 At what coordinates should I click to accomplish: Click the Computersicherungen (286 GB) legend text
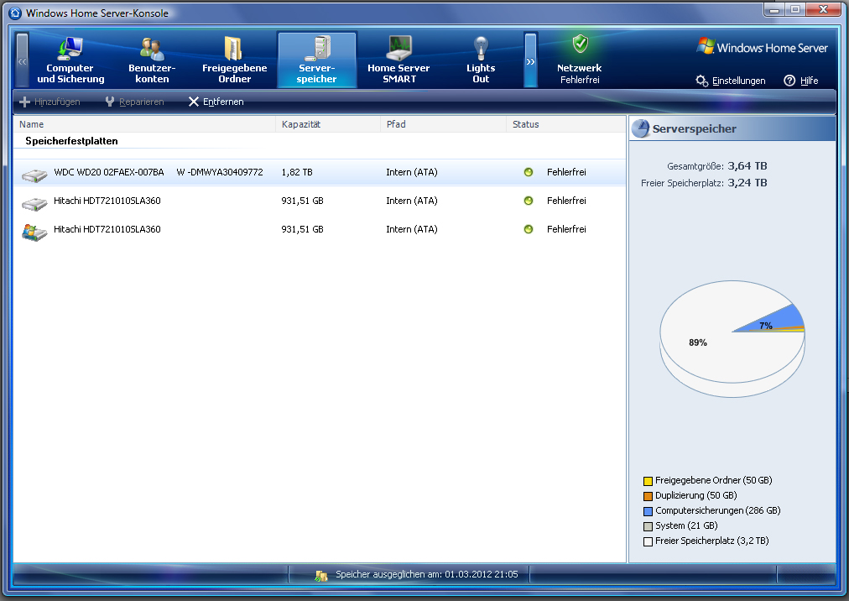coord(717,510)
